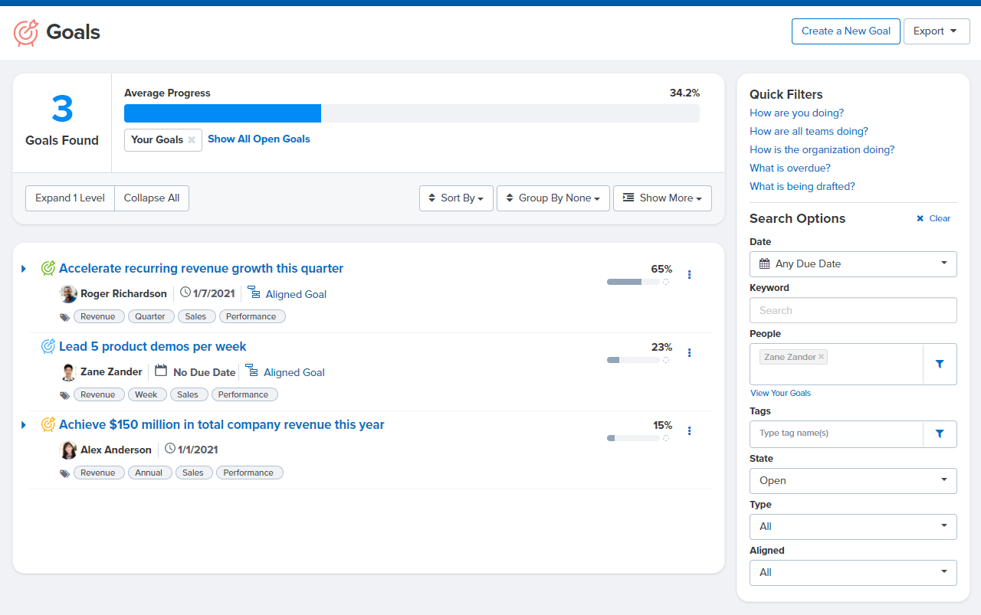Screen dimensions: 981x615
Task: Click tag icon before Revenue Week tags
Action: point(65,395)
